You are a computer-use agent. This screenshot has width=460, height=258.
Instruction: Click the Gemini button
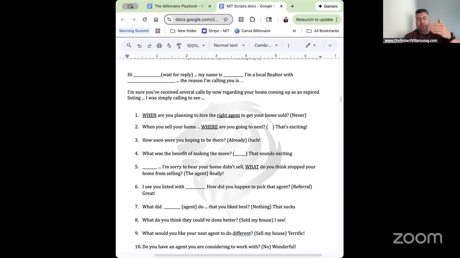328,6
